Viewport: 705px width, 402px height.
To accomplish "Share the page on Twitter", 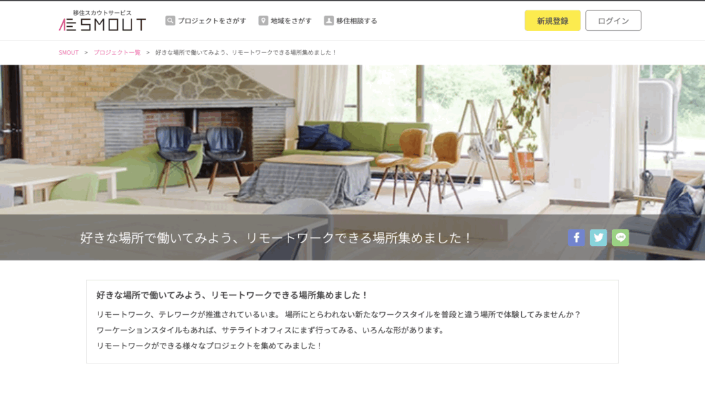I will 598,237.
